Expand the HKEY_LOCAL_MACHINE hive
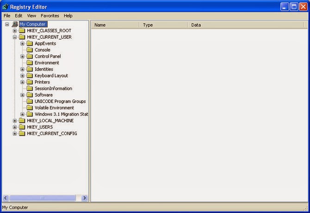Viewport: 310px width, 213px height. coord(15,121)
